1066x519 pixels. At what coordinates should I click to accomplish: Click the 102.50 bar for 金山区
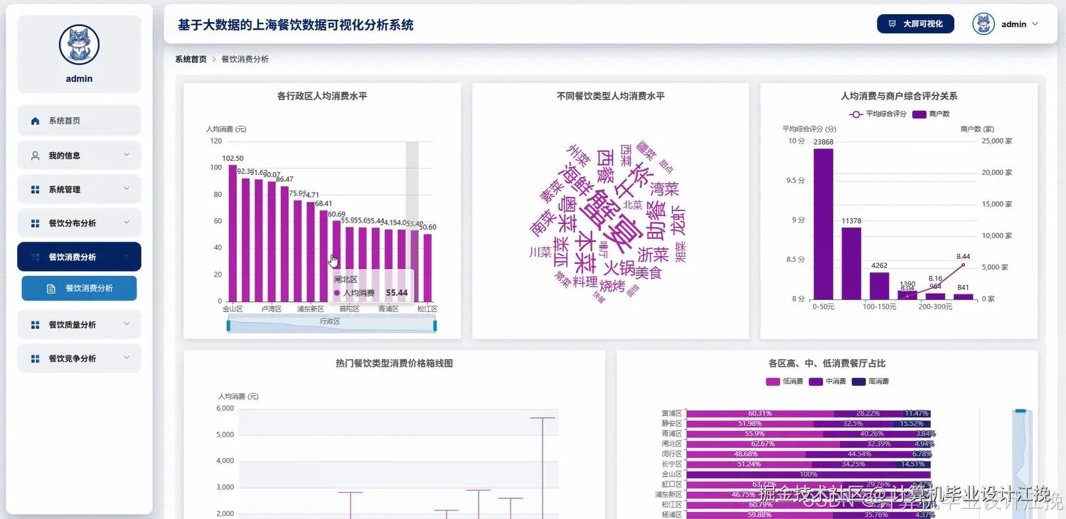(233, 233)
